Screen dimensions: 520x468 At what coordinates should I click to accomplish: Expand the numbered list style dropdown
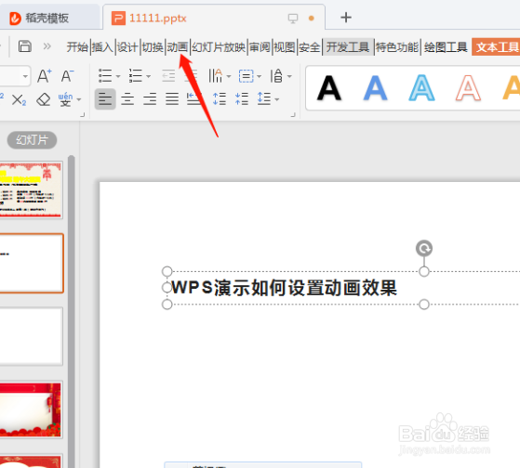coord(149,76)
